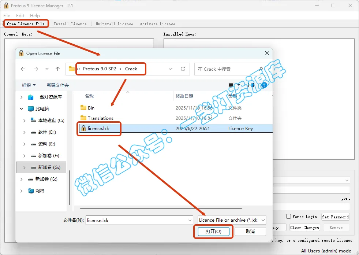Select the Translations folder icon
This screenshot has width=359, height=255.
[x=83, y=118]
